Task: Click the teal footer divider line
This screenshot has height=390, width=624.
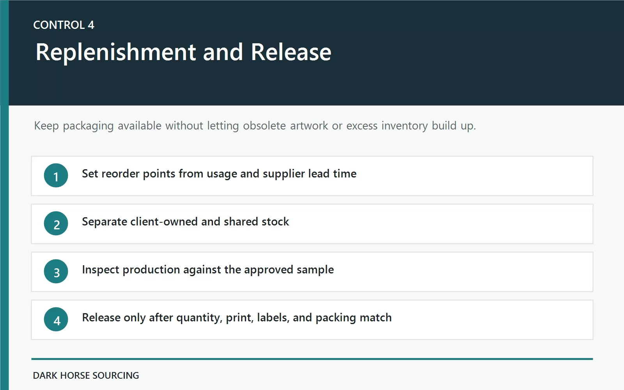Action: [x=312, y=359]
